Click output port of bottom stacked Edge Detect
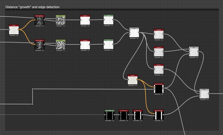Viewport: 223px width, 135px height. pos(164,69)
